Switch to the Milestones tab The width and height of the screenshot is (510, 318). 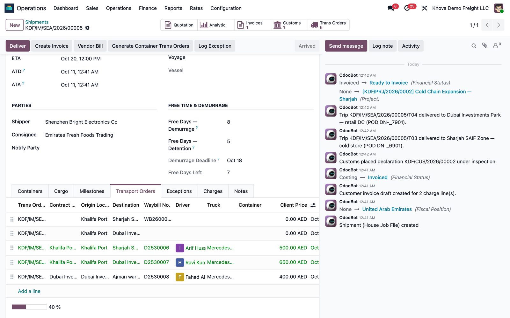(x=92, y=191)
